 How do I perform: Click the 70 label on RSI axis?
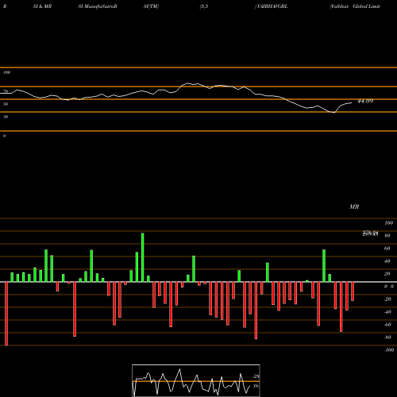6,91
